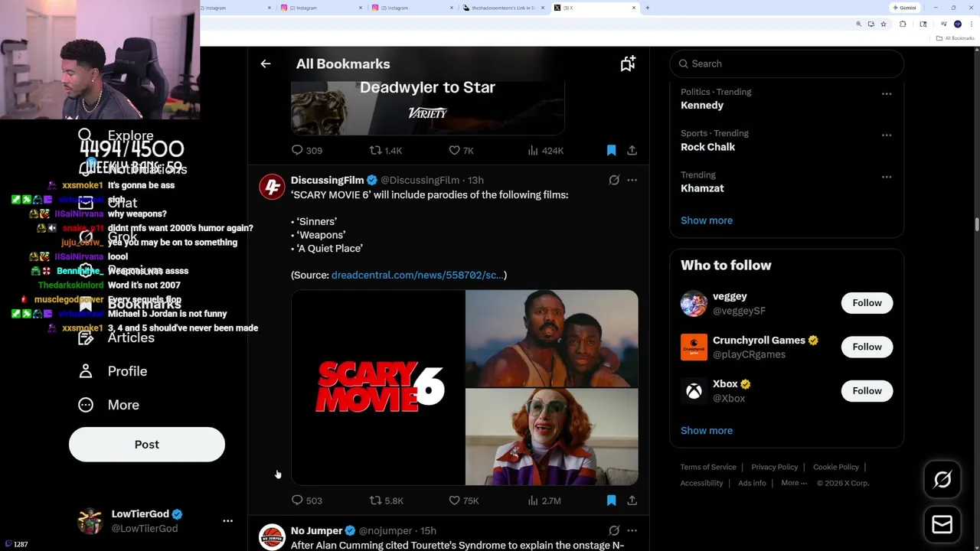Click the page vertical scrollbar thumb
Image resolution: width=980 pixels, height=551 pixels.
pyautogui.click(x=976, y=223)
